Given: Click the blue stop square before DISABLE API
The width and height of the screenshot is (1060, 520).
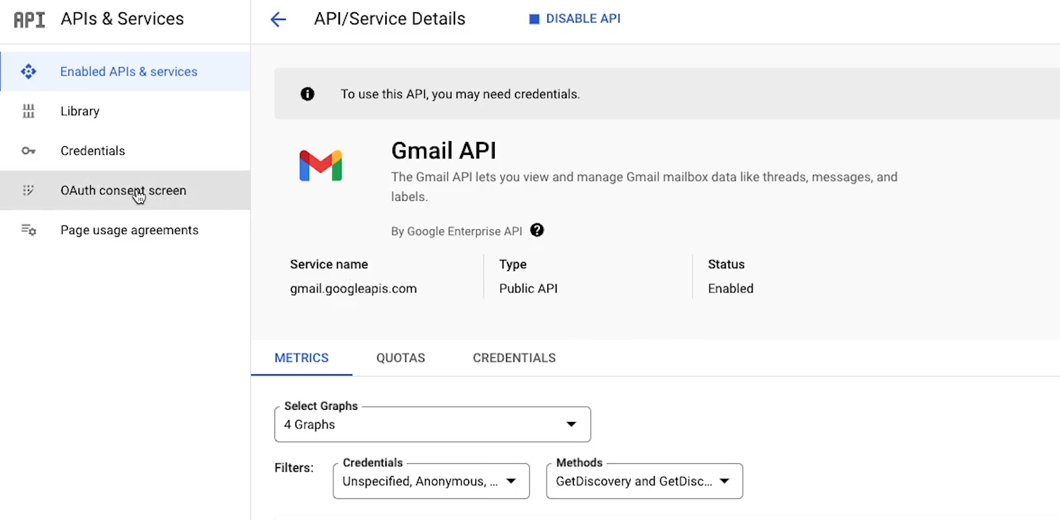Looking at the screenshot, I should pos(534,19).
